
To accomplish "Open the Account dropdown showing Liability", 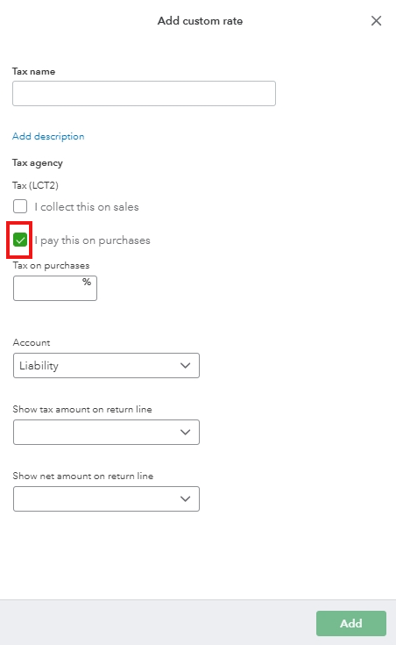I will click(x=106, y=365).
